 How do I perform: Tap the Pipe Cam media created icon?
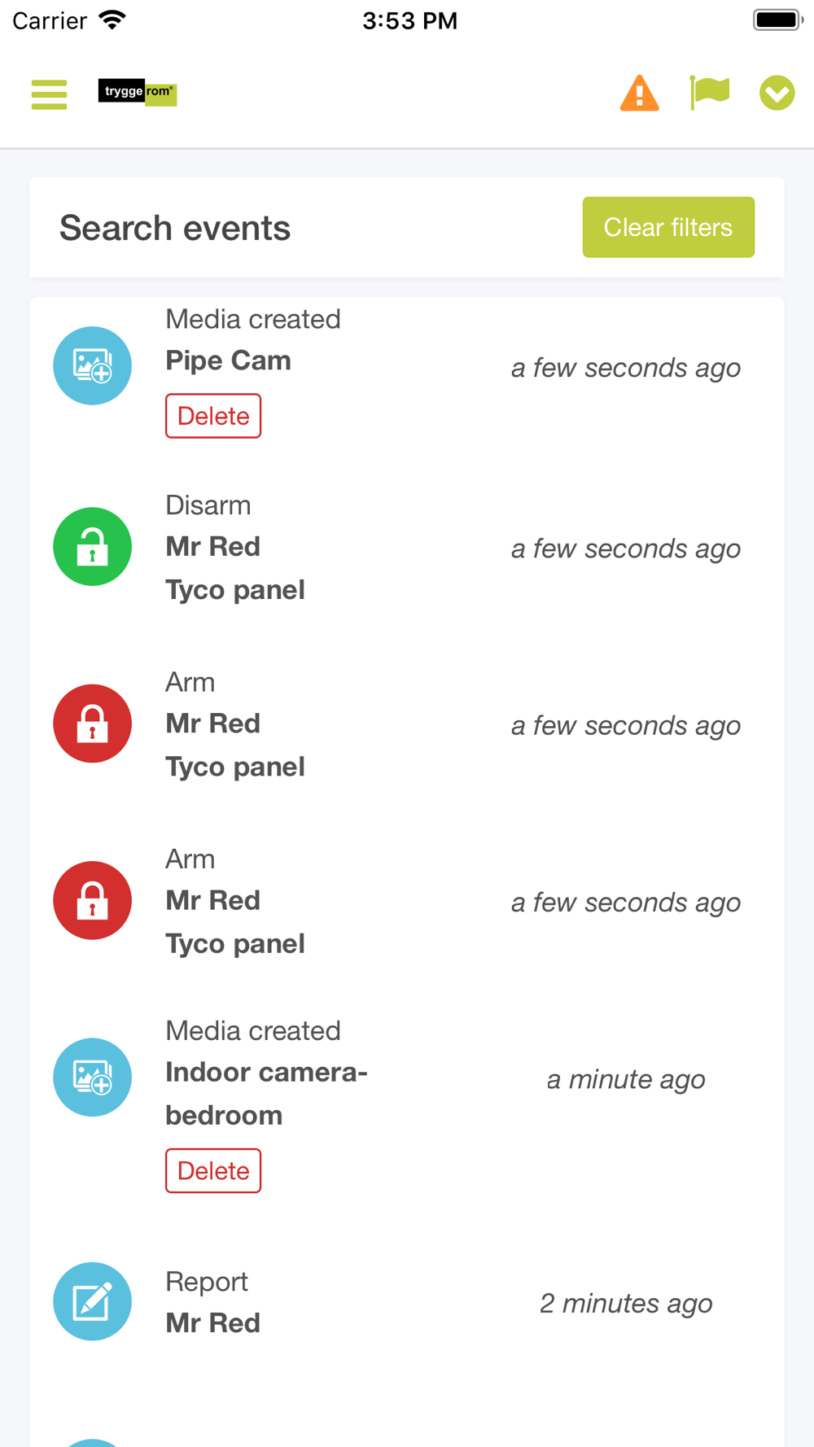[93, 366]
